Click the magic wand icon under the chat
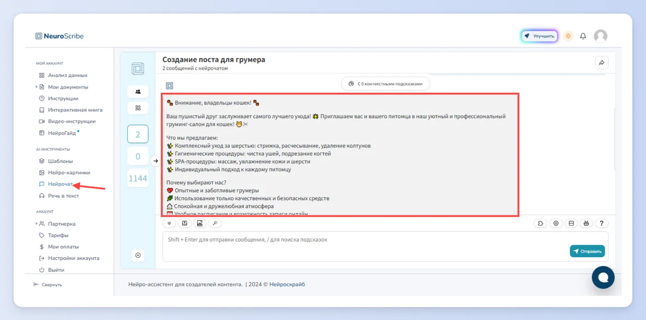646x320 pixels. [215, 223]
